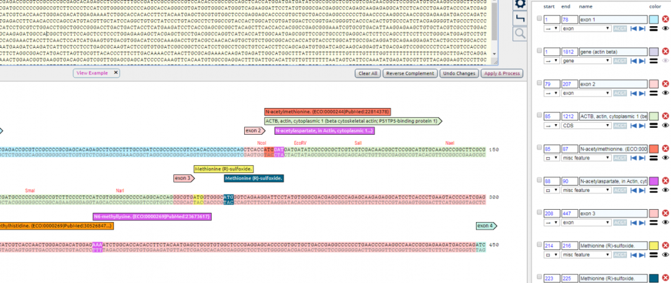Click ACGT button for gene (actin beta)
671x283 pixels.
click(x=621, y=61)
